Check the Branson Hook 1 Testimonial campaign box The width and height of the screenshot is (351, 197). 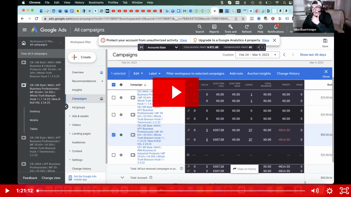(114, 115)
